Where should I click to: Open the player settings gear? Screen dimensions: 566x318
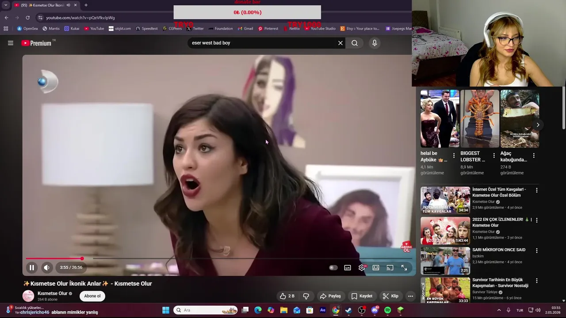(362, 267)
